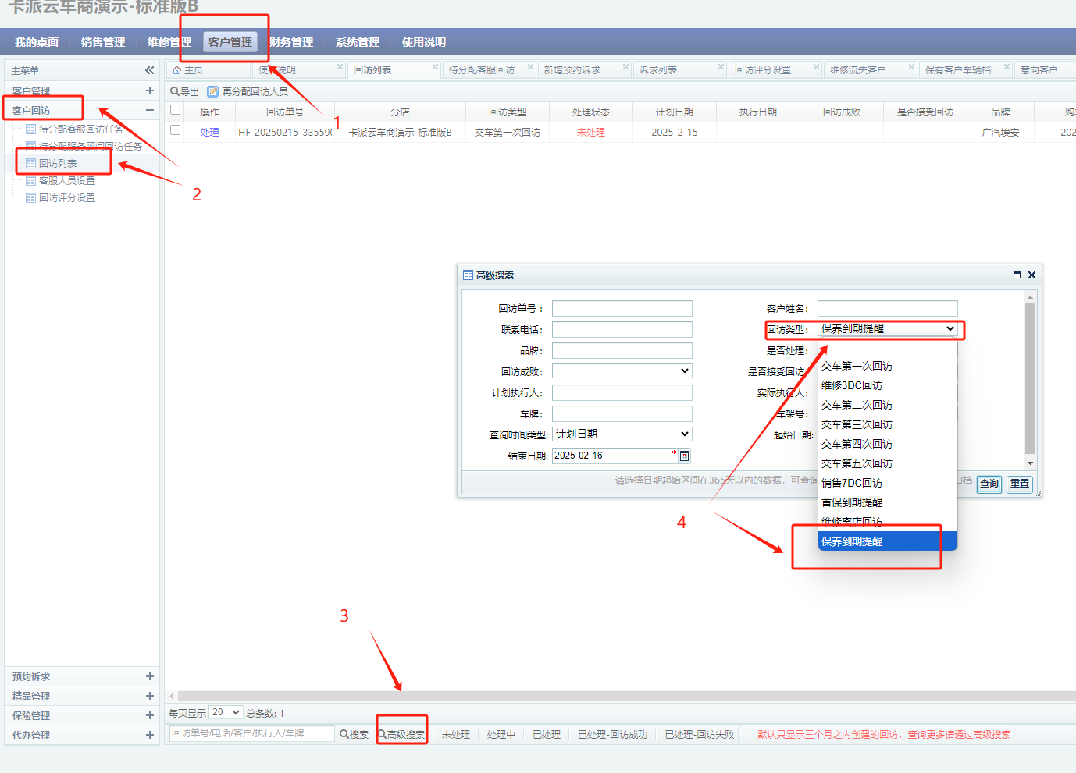The height and width of the screenshot is (773, 1076).
Task: Open the 客户管理 top menu
Action: [x=230, y=42]
